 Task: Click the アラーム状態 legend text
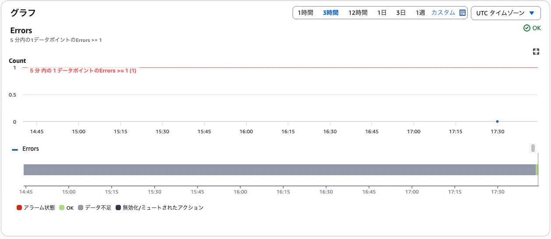click(39, 208)
